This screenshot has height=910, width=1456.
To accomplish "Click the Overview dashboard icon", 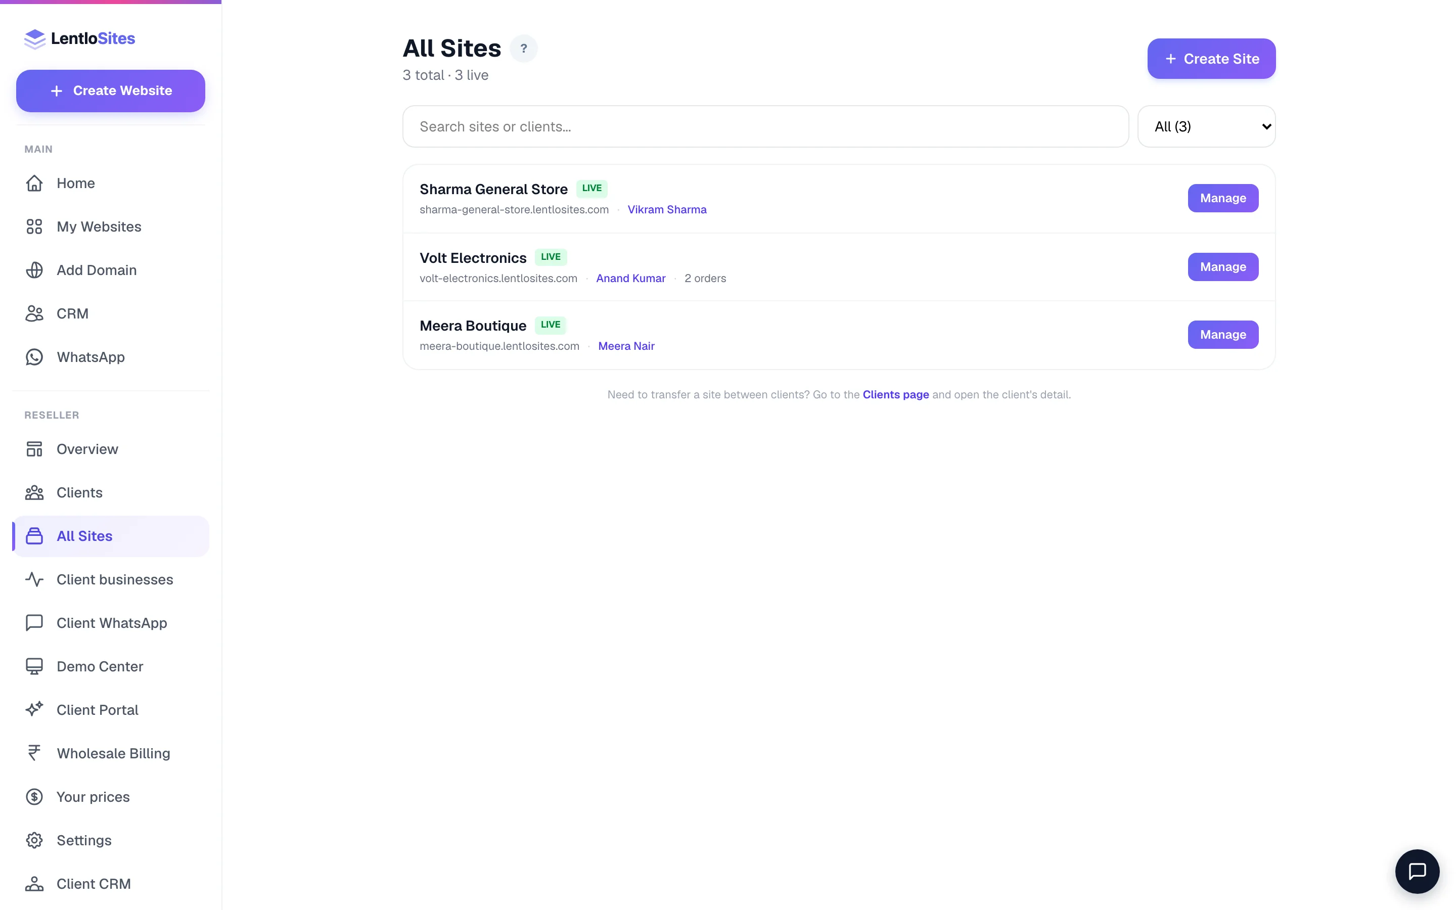I will [x=34, y=449].
